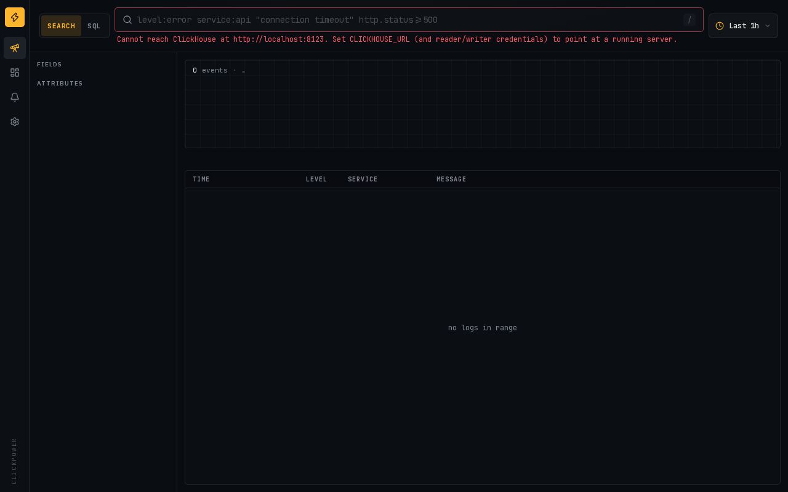Viewport: 788px width, 492px height.
Task: Open the settings gear icon
Action: tap(15, 122)
